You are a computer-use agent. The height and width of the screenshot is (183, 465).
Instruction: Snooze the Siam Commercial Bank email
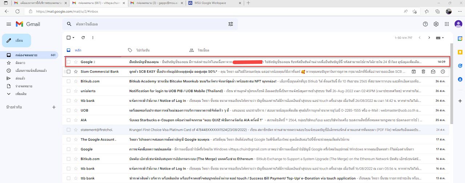[443, 71]
